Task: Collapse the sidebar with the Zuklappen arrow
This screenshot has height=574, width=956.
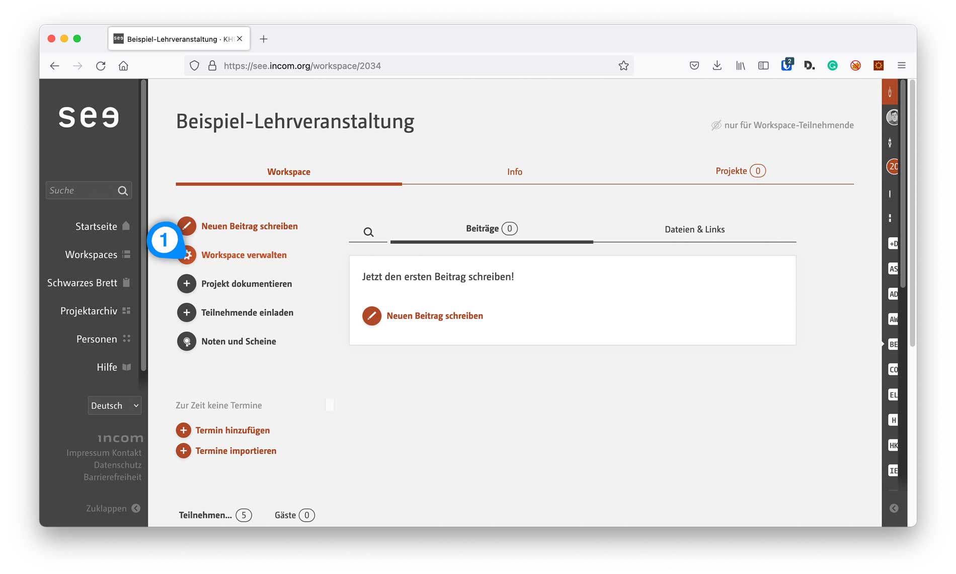Action: click(136, 508)
